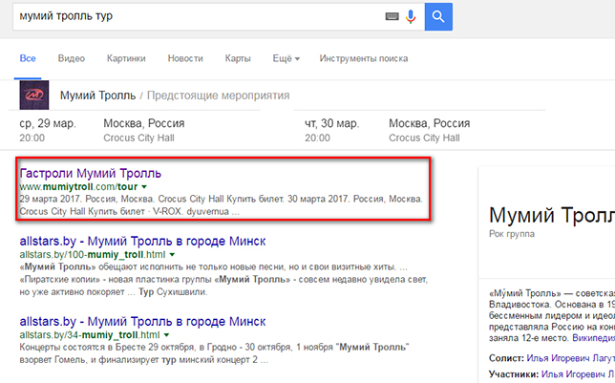Expand arrow next to www.mumiytroll.com/tour
This screenshot has width=615, height=383.
tap(144, 187)
